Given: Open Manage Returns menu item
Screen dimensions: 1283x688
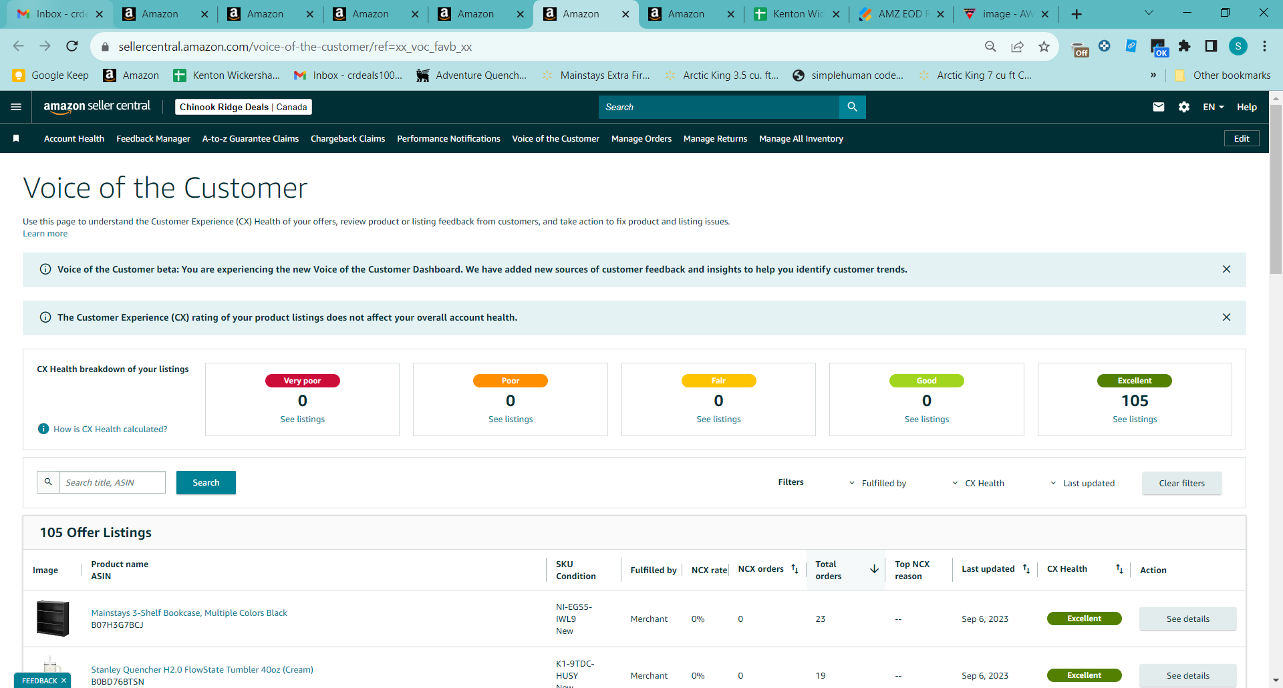Looking at the screenshot, I should [x=715, y=138].
